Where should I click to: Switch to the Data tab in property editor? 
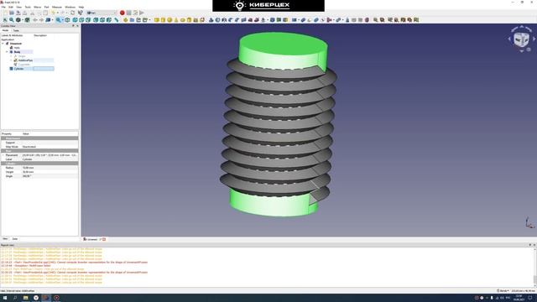15,238
